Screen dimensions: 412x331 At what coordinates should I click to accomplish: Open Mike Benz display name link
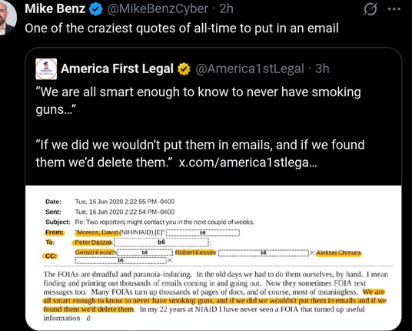pyautogui.click(x=55, y=9)
